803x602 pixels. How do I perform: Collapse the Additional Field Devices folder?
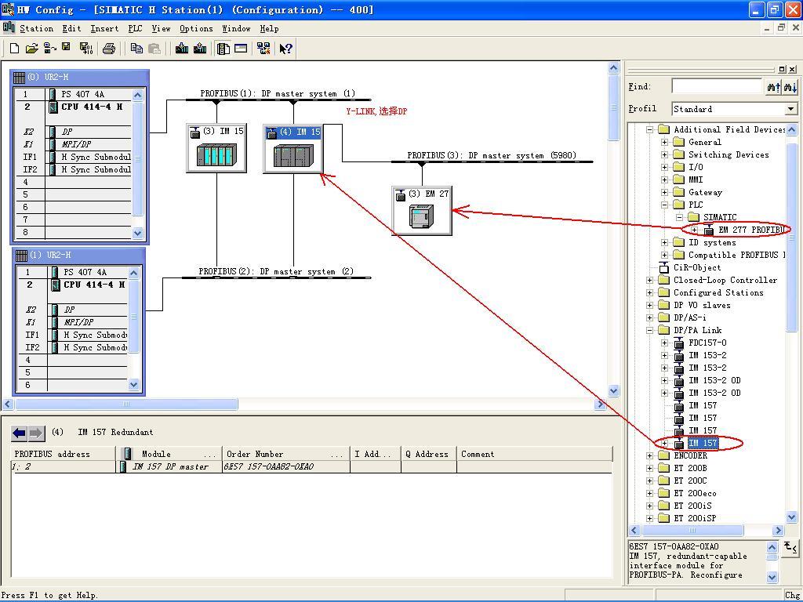tap(650, 129)
